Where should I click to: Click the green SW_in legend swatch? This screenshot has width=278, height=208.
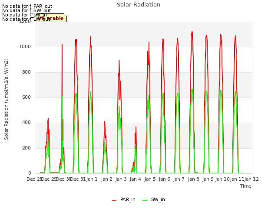[x=145, y=200]
